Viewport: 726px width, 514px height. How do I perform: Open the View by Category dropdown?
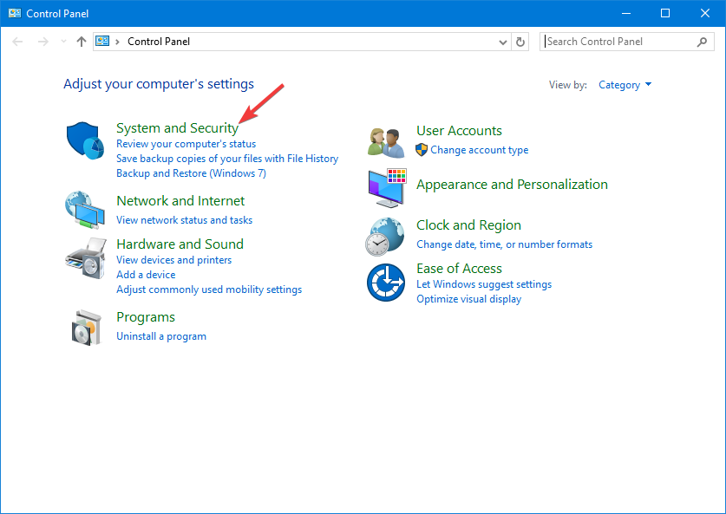tap(625, 85)
